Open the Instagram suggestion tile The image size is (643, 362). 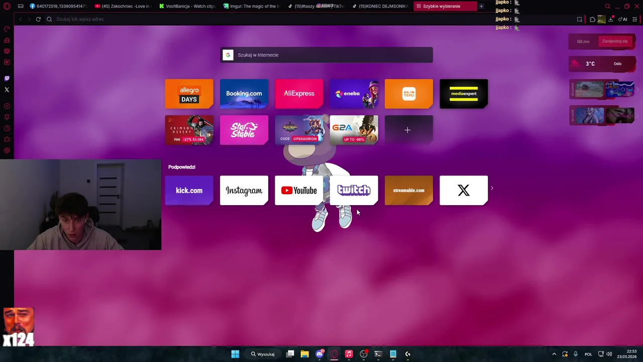pos(244,191)
